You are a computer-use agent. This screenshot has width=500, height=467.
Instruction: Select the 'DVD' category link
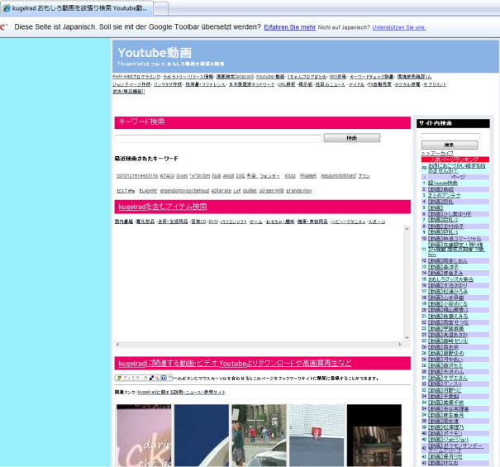(x=213, y=222)
